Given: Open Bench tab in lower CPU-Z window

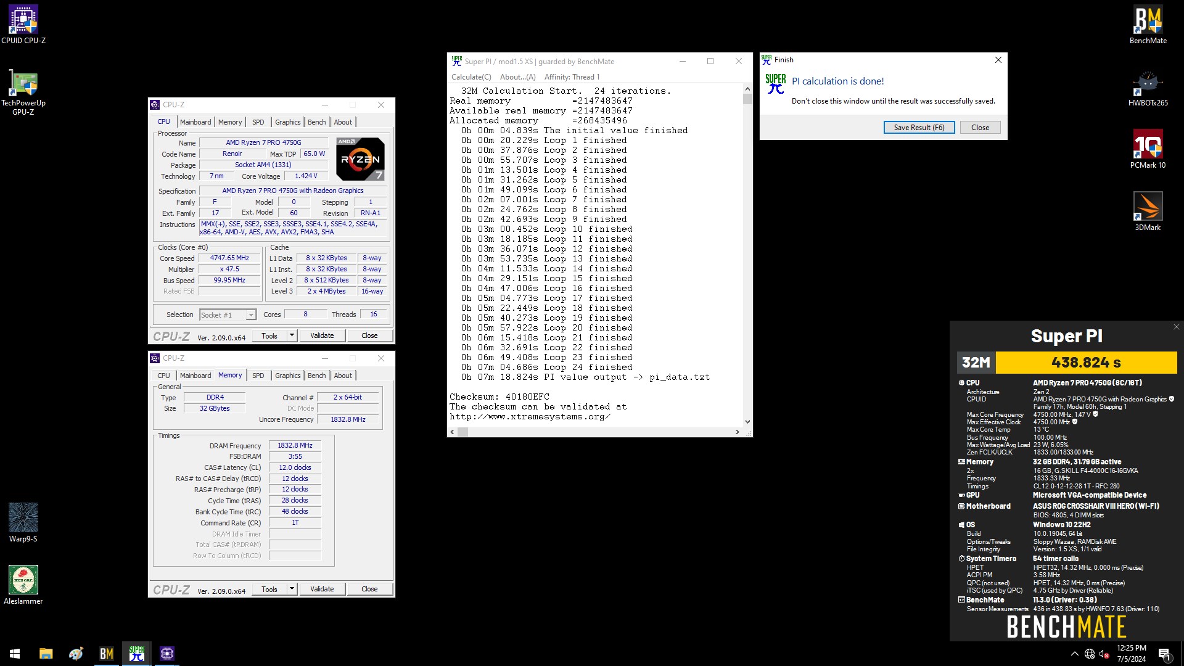Looking at the screenshot, I should (x=317, y=376).
